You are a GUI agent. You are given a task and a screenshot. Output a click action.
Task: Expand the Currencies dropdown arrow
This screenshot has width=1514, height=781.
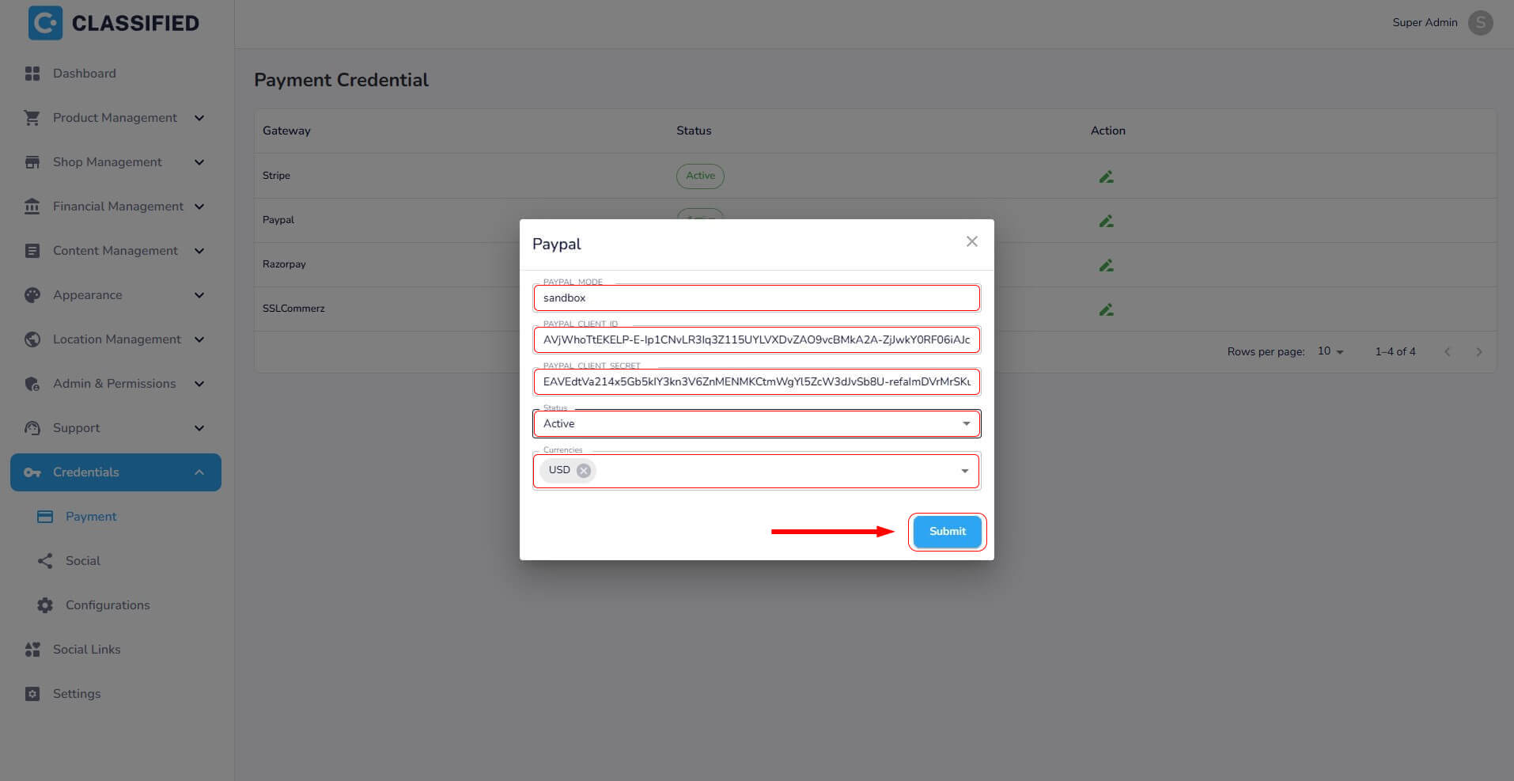[x=964, y=472]
